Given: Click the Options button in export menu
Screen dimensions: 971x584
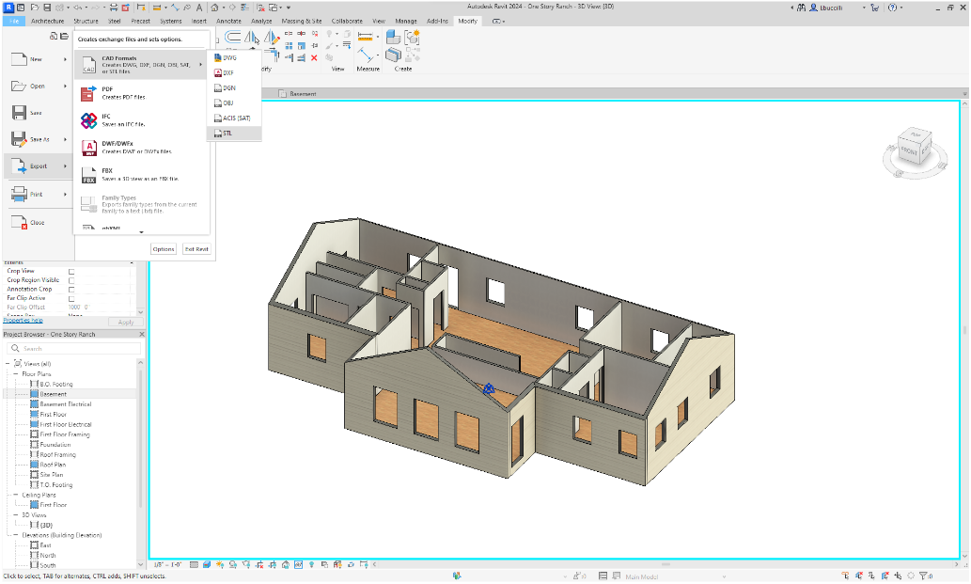Looking at the screenshot, I should click(163, 248).
